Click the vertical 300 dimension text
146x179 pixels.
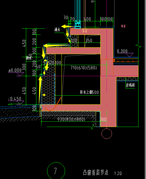coord(24,67)
